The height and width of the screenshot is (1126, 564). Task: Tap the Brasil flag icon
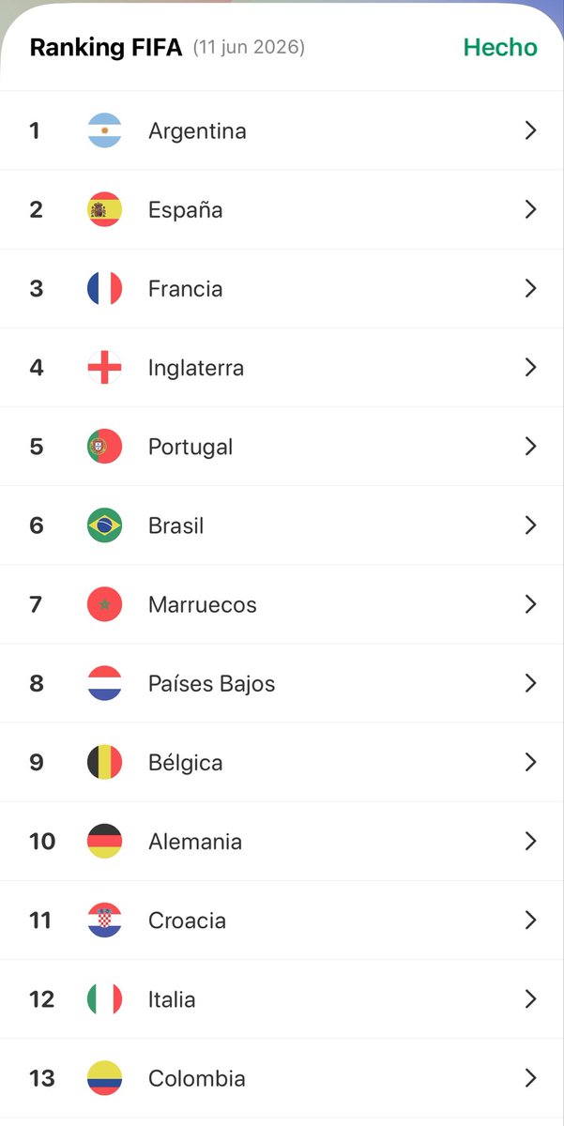click(104, 525)
